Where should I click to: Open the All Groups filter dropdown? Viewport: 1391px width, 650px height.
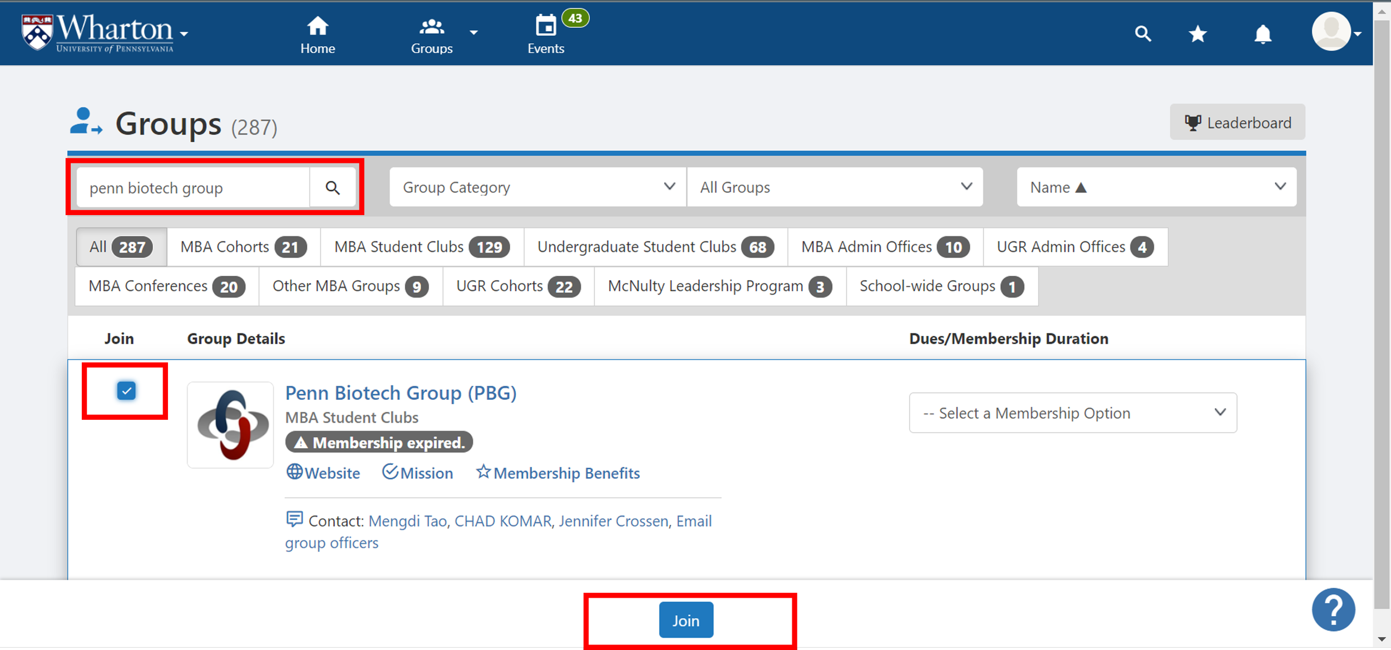tap(835, 187)
